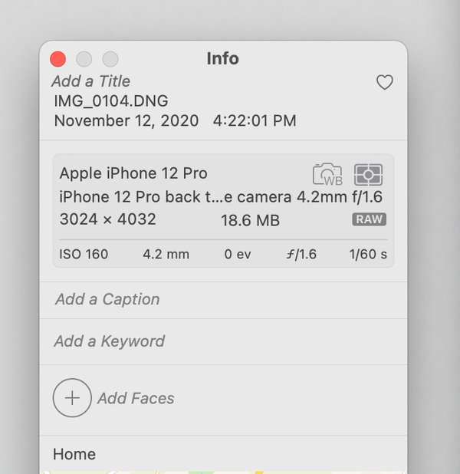This screenshot has width=460, height=474.
Task: Click the minimize button of Info window
Action: [x=84, y=59]
